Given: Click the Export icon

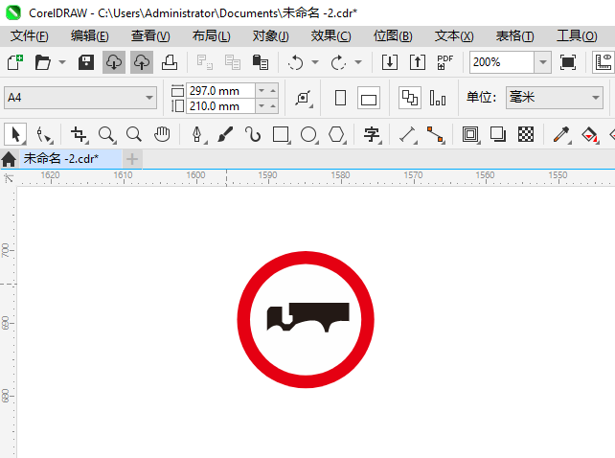Looking at the screenshot, I should click(418, 62).
